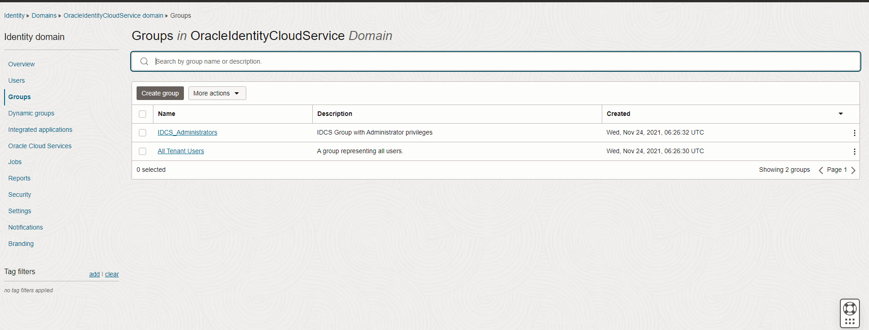
Task: Select 'IDCS Group with Administrator privileges' text
Action: tap(375, 132)
